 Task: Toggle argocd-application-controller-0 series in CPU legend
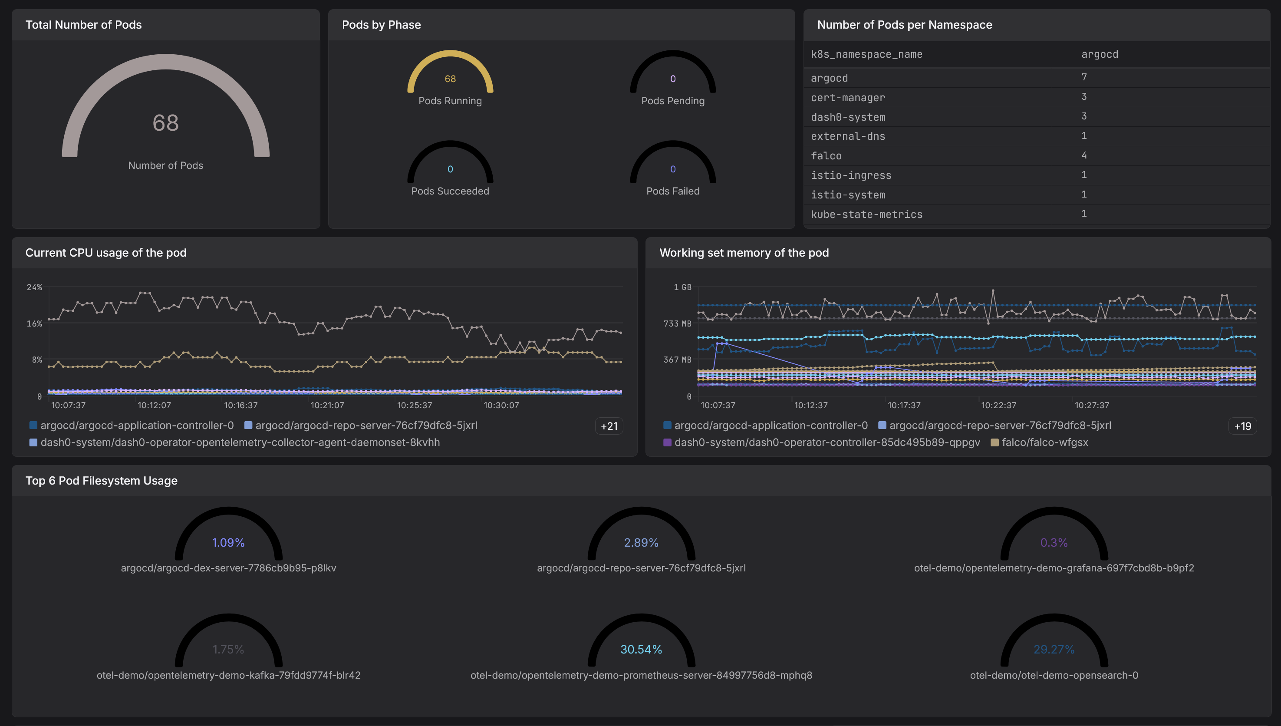pos(137,426)
